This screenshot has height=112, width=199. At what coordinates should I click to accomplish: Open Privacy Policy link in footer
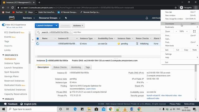click(x=175, y=104)
